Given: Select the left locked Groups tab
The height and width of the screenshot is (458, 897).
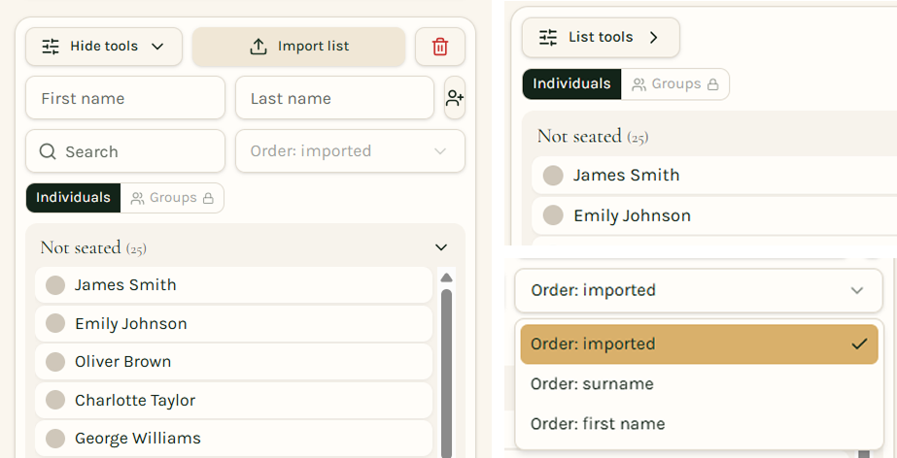Looking at the screenshot, I should click(172, 198).
